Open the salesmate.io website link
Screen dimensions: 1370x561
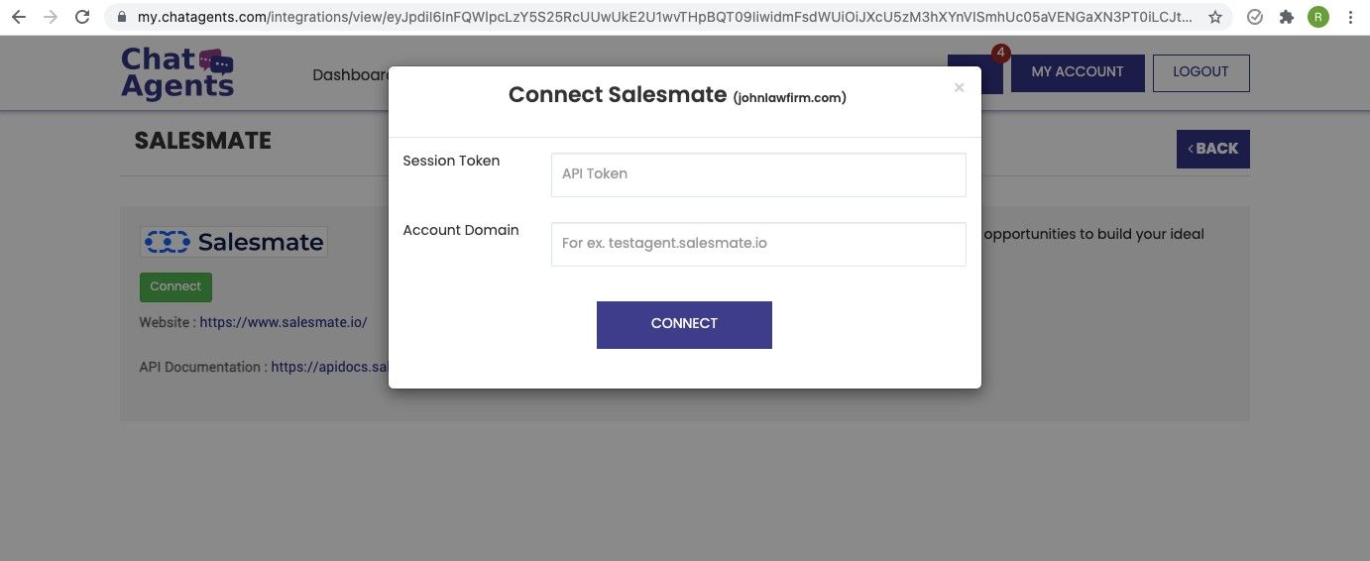tap(284, 322)
